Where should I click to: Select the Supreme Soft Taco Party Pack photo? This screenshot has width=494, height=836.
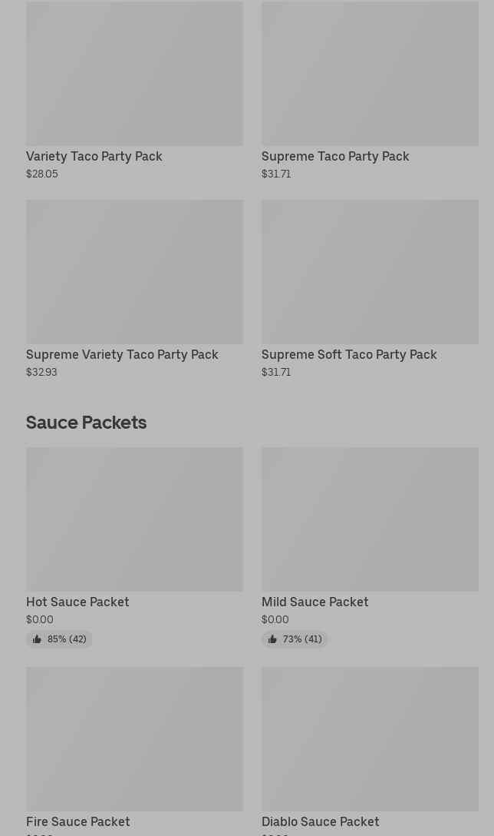point(370,272)
